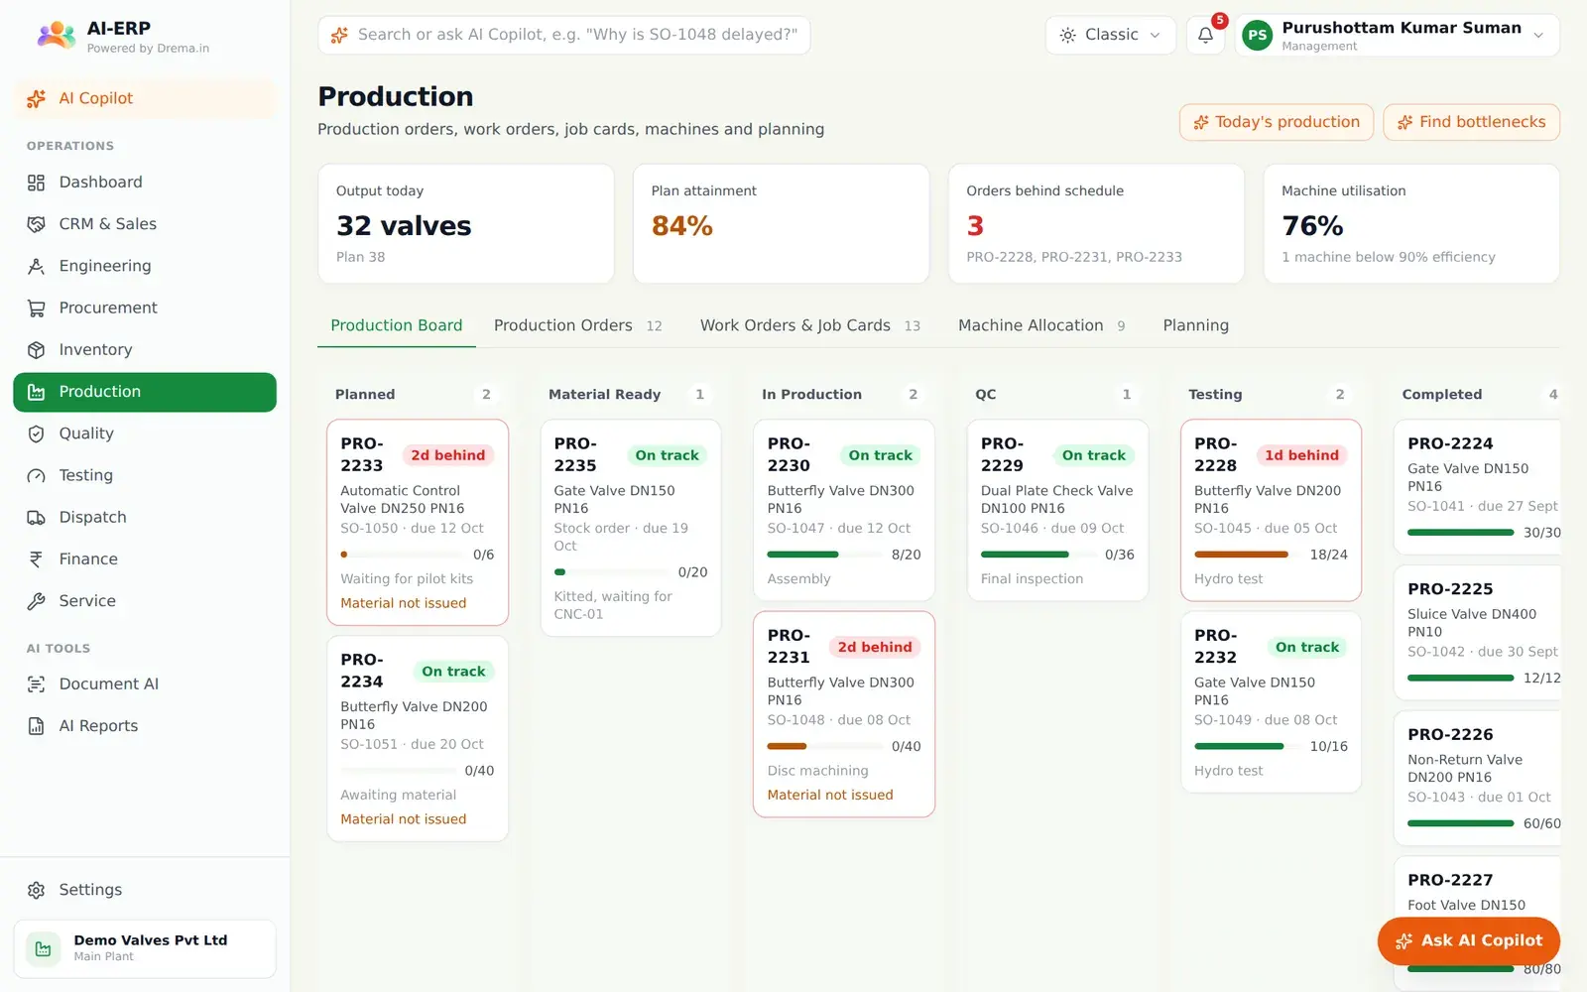The width and height of the screenshot is (1587, 992).
Task: Click the '84%' plan attainment value
Action: coord(682,226)
